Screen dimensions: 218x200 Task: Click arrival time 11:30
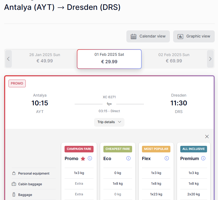pyautogui.click(x=179, y=103)
